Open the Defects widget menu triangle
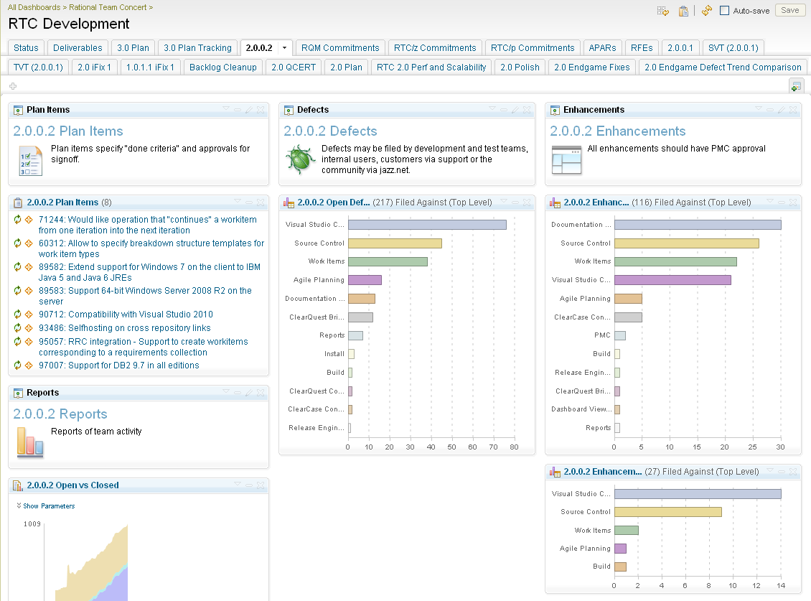Image resolution: width=811 pixels, height=601 pixels. point(492,108)
